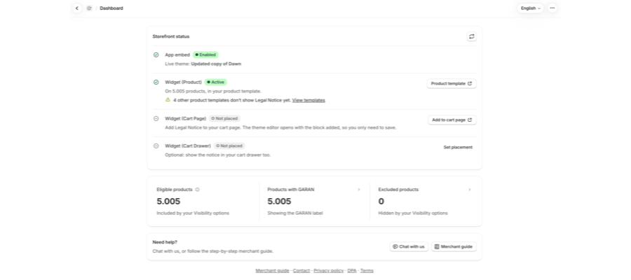This screenshot has height=280, width=631.
Task: Click the Active status badge
Action: tap(216, 83)
